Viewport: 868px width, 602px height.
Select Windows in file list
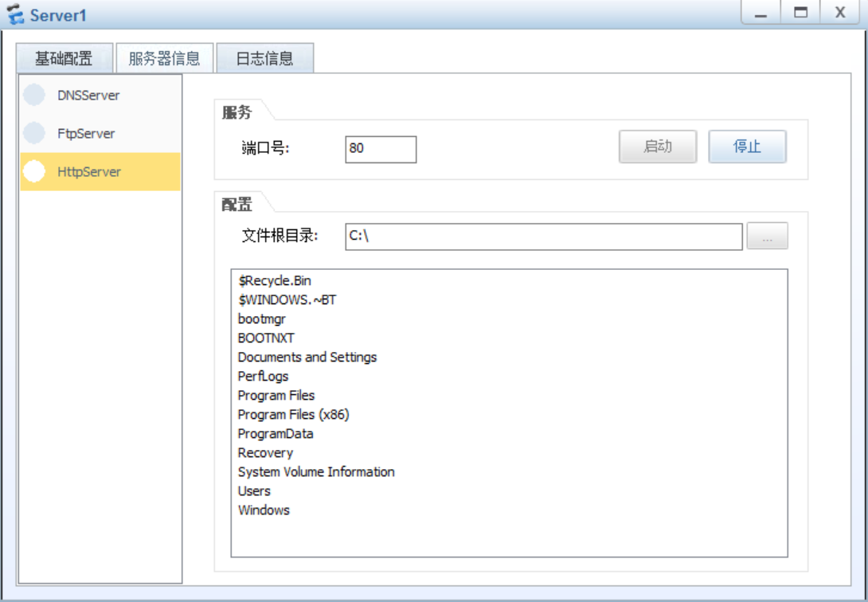pos(264,510)
